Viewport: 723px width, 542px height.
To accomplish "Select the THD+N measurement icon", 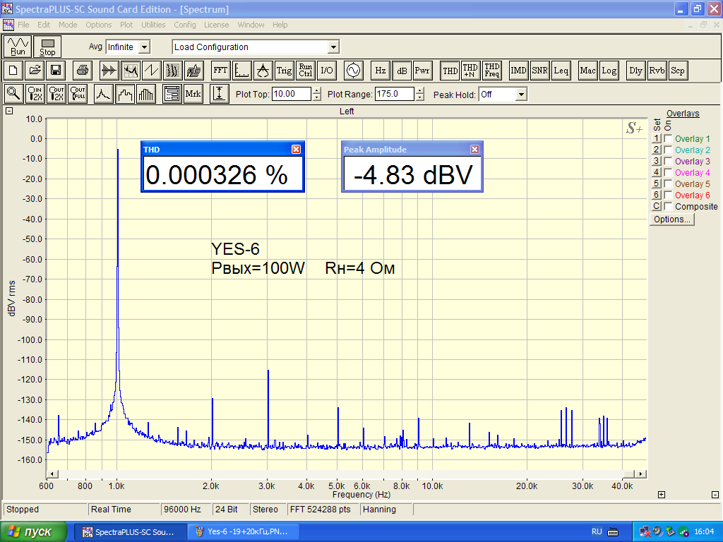I will pyautogui.click(x=470, y=71).
